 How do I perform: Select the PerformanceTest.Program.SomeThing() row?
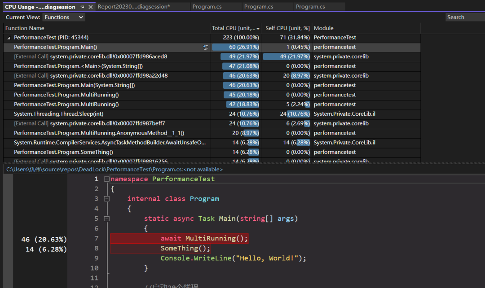[x=212, y=153]
